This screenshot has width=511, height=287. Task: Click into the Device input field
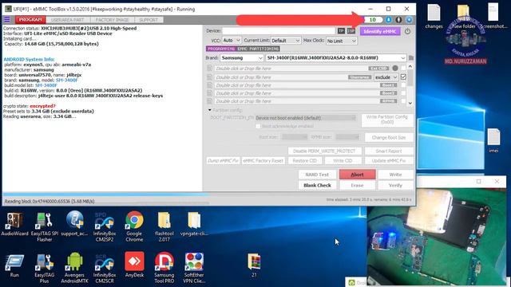tap(279, 31)
